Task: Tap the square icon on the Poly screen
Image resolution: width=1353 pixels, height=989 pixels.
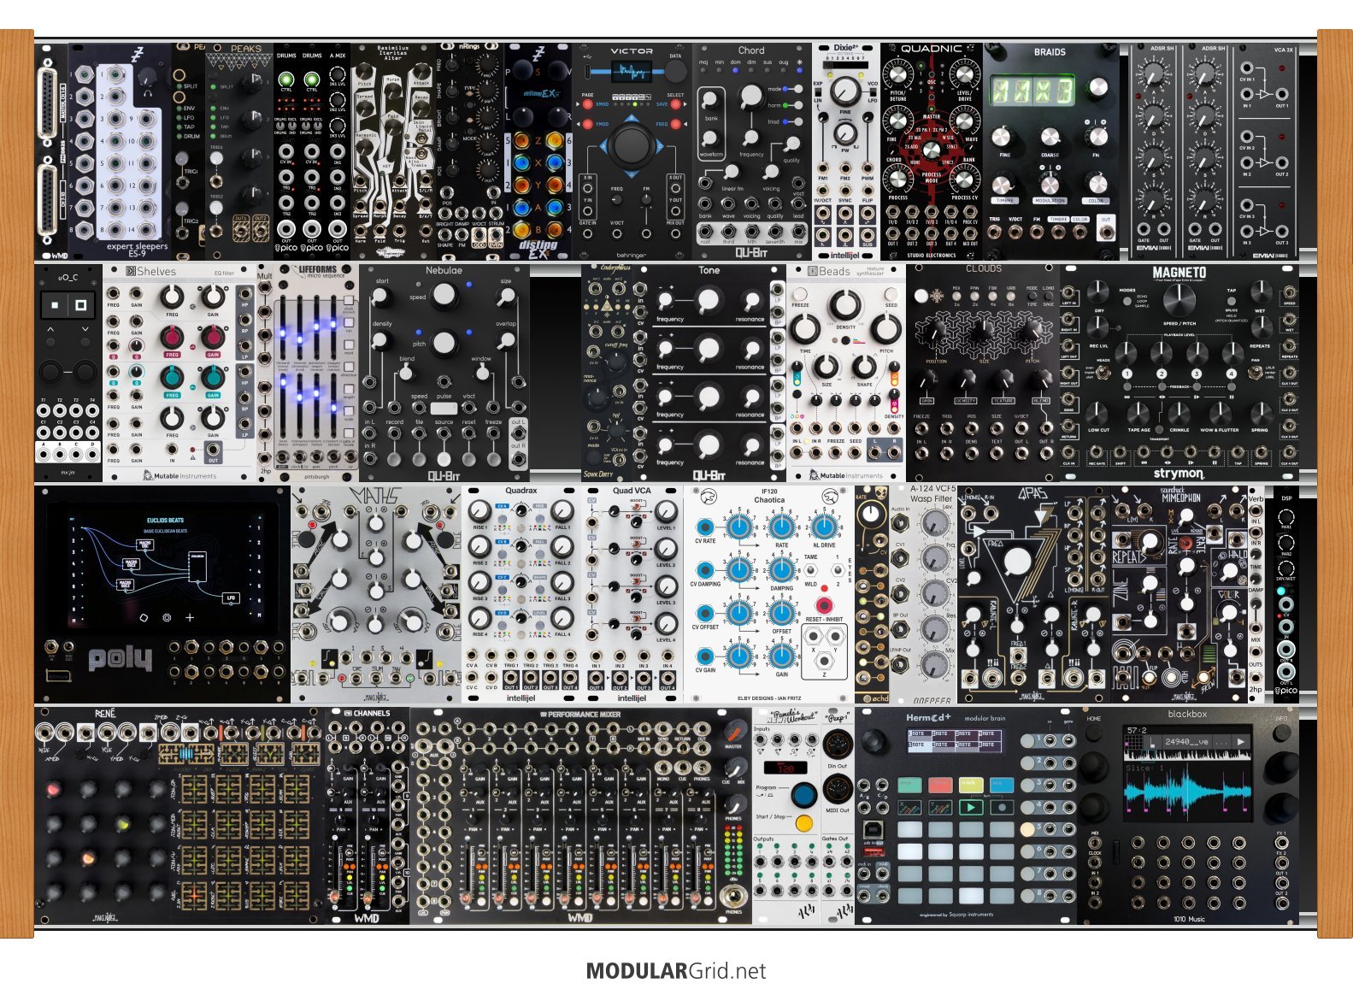Action: [144, 617]
